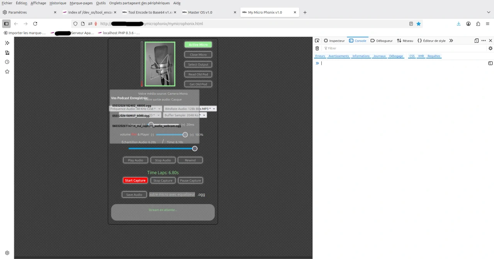Open the Firefox hamburger menu

[x=488, y=24]
